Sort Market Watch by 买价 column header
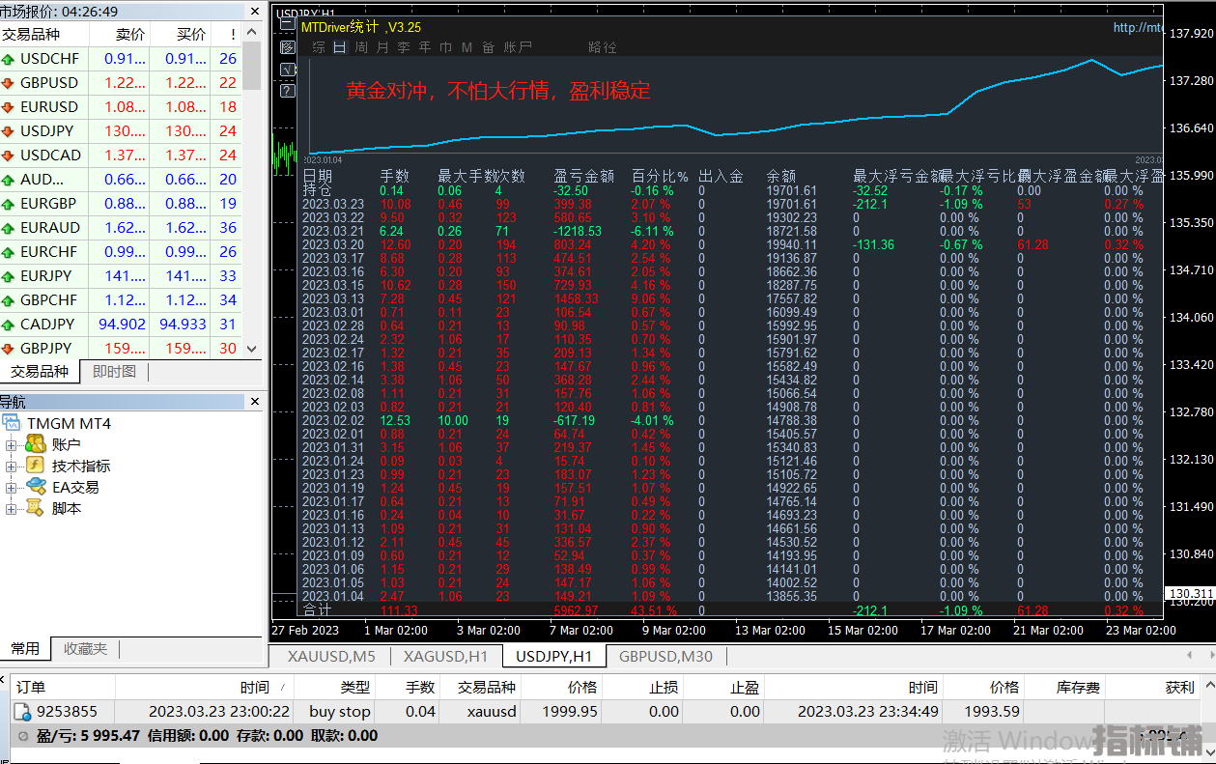This screenshot has height=764, width=1216. click(180, 34)
